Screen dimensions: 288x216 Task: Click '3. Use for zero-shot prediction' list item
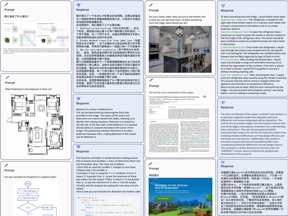108,54
